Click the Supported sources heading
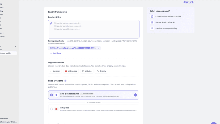 tap(56, 63)
